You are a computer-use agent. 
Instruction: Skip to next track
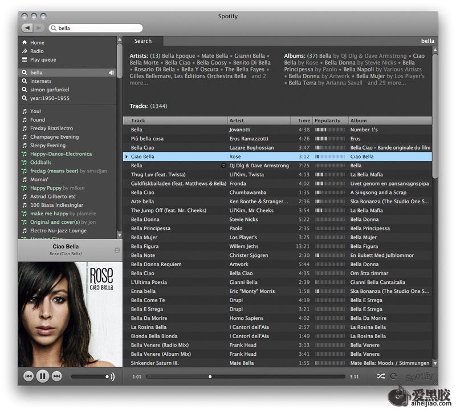56,376
